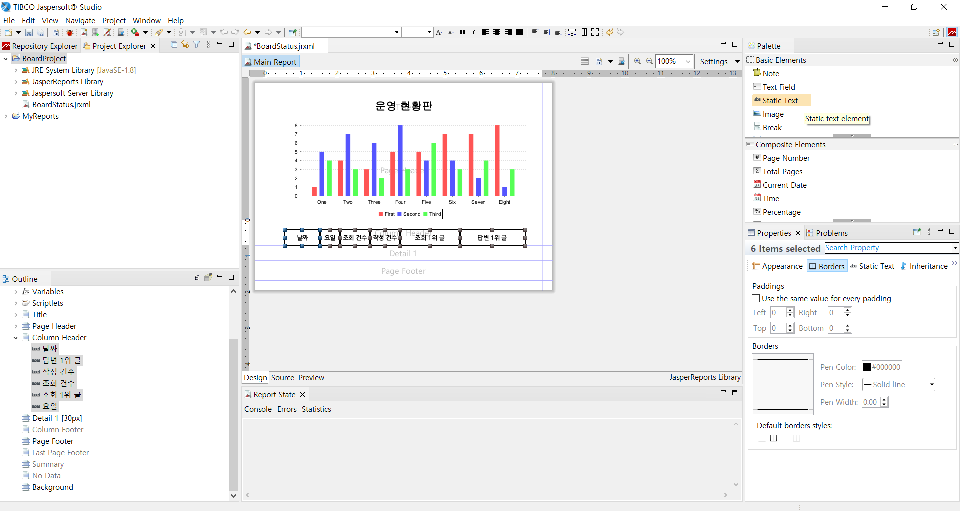Increase the Bottom padding spinner
Image resolution: width=960 pixels, height=511 pixels.
tap(848, 326)
